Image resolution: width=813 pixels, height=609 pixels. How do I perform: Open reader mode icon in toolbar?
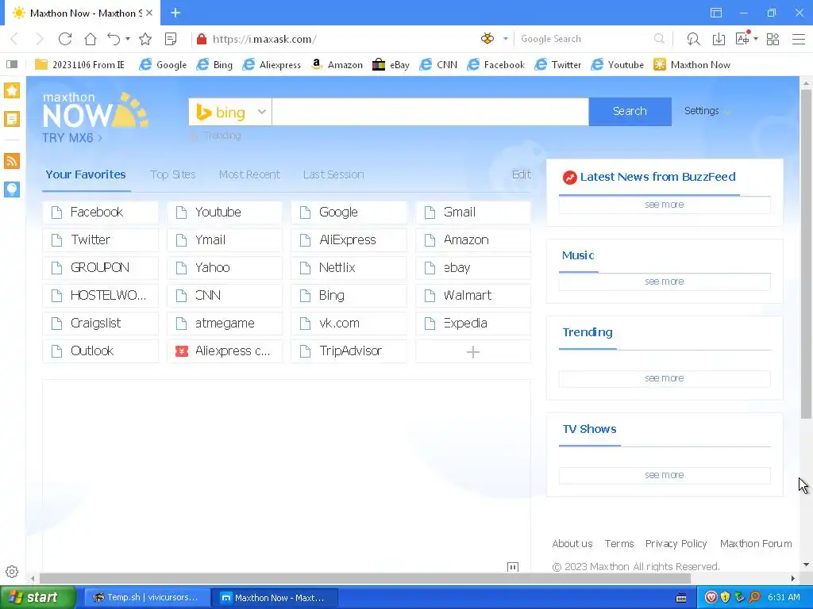point(171,39)
